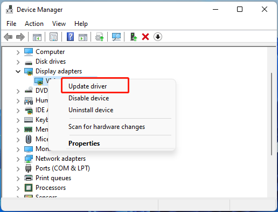Select the Disk drives tree label
This screenshot has height=212, width=278.
coord(51,61)
